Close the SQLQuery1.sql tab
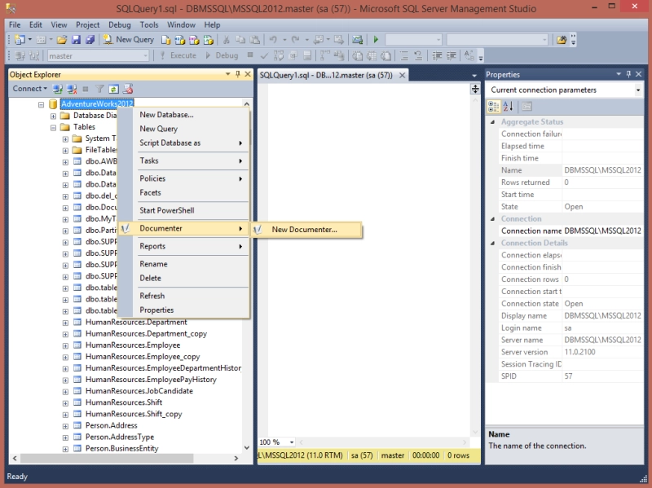The image size is (652, 488). pyautogui.click(x=402, y=75)
